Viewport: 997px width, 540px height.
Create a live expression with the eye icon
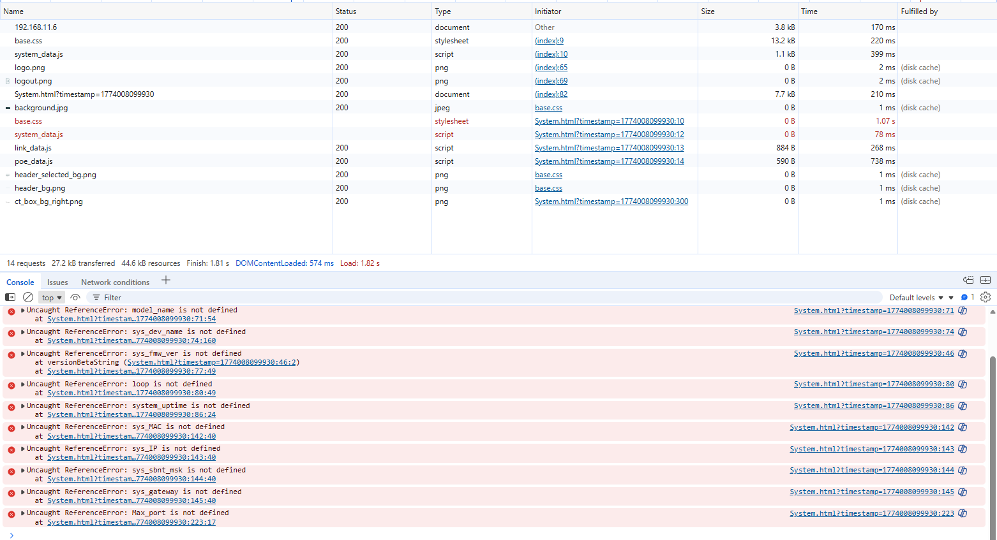click(75, 297)
